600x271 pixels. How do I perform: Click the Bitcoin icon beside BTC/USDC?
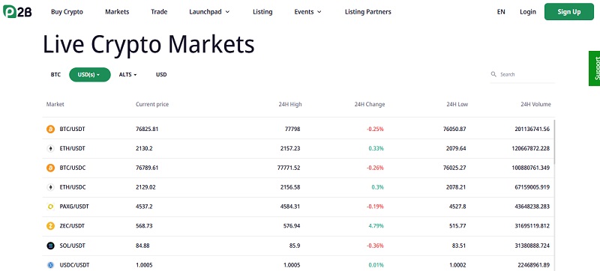[x=50, y=168]
